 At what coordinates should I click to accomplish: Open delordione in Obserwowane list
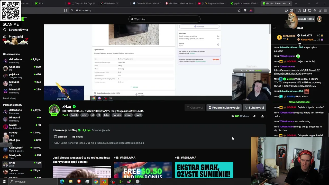pos(22,61)
